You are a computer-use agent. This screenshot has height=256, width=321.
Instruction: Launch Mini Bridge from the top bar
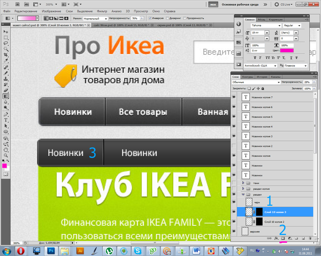pyautogui.click(x=27, y=4)
